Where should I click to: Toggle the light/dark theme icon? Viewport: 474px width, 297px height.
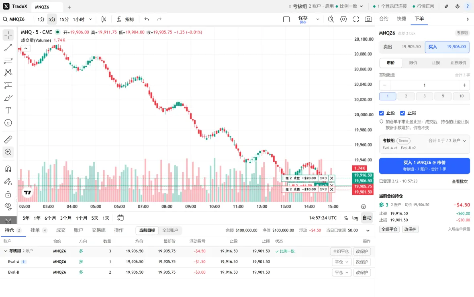[x=458, y=6]
